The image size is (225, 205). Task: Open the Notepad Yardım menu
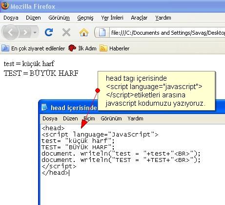pos(135,118)
